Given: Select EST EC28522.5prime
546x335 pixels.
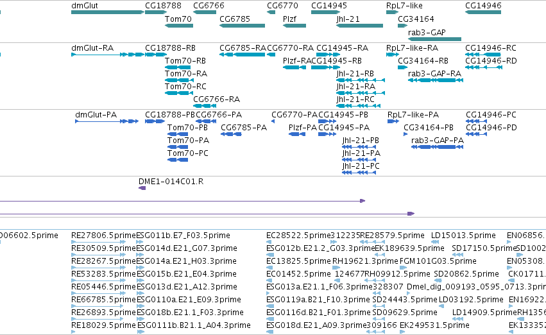Looking at the screenshot, I should pos(298,236).
